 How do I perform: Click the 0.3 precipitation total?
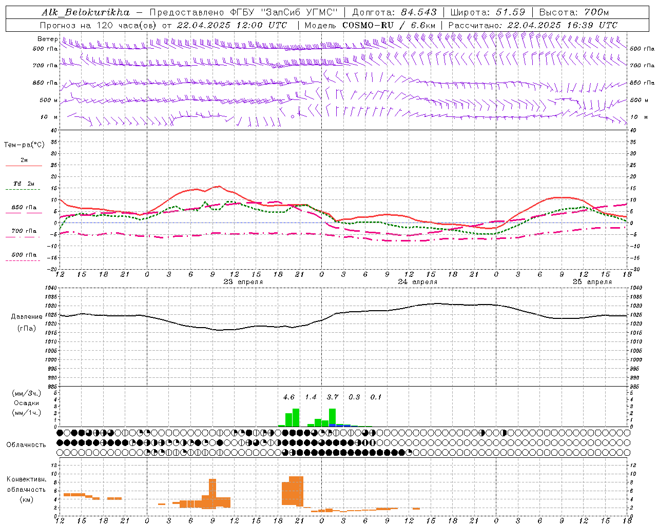tap(354, 397)
